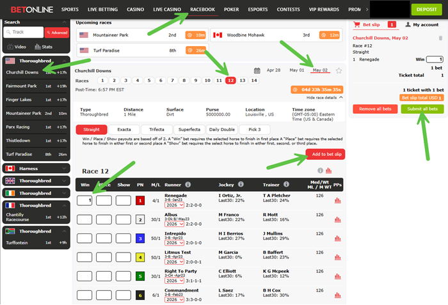Expand the Canada Harness section
Viewport: 448px width, 305px height.
[36, 169]
